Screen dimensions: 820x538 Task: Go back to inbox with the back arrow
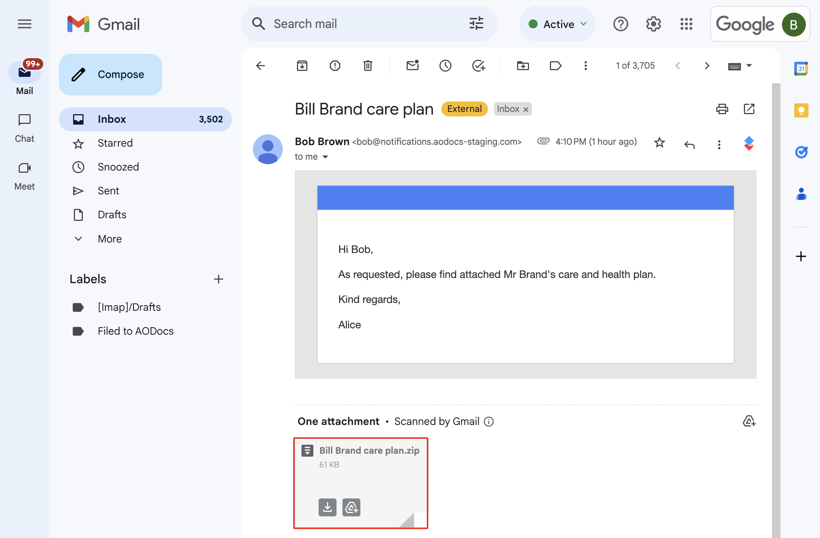260,66
